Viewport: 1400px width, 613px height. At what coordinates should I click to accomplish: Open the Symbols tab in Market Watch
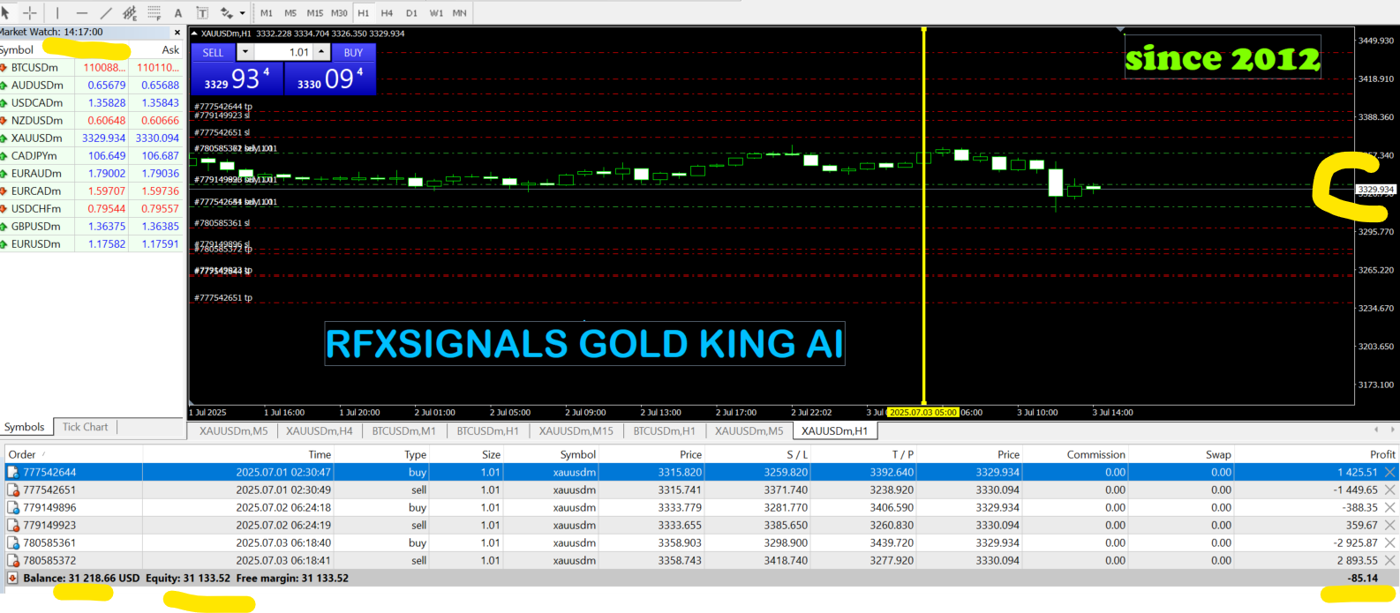click(x=25, y=427)
